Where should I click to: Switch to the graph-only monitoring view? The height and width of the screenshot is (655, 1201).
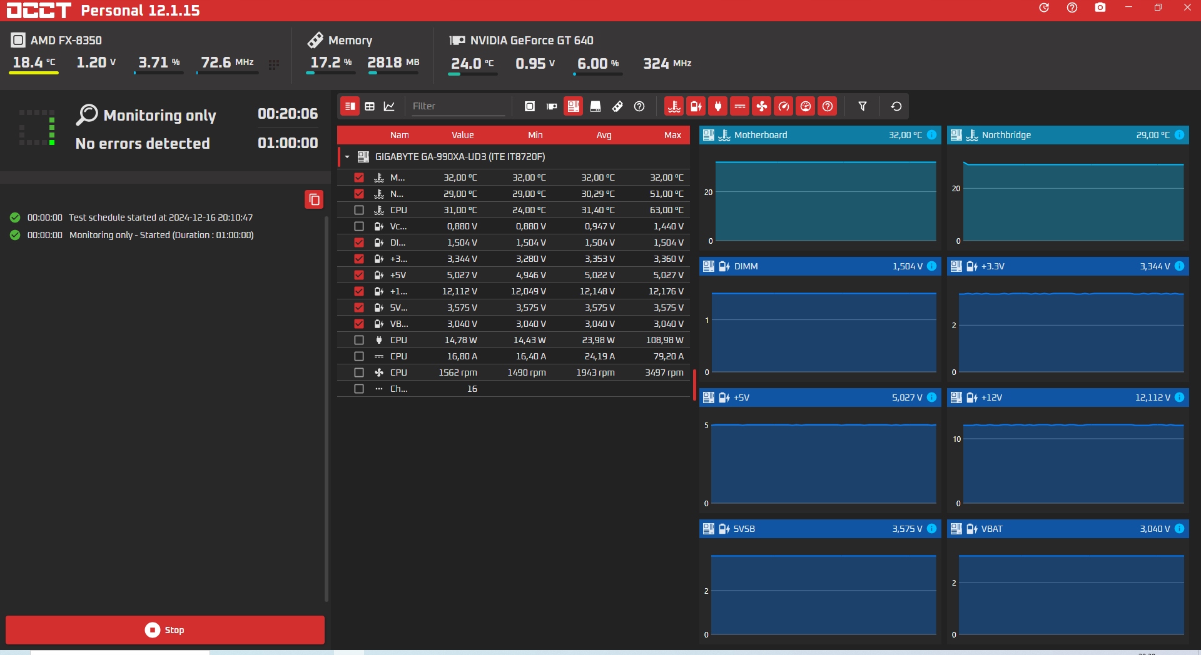(389, 106)
